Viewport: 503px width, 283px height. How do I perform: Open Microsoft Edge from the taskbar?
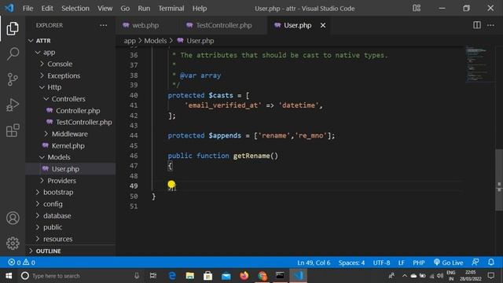point(172,276)
